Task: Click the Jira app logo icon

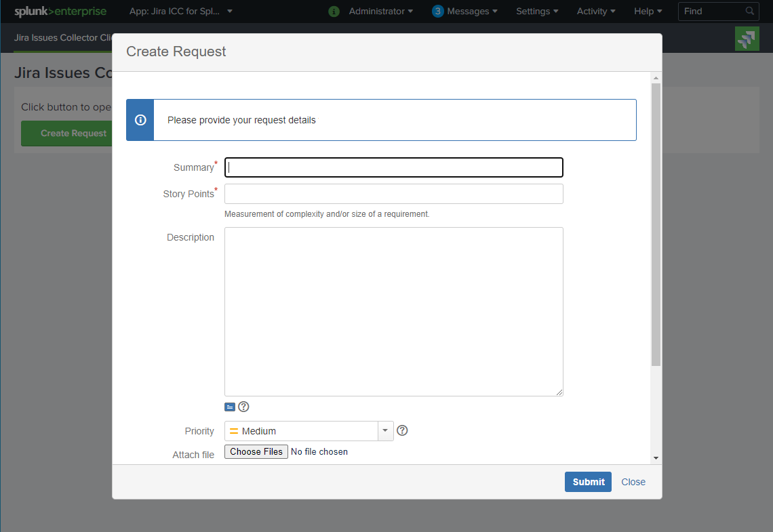Action: [747, 39]
